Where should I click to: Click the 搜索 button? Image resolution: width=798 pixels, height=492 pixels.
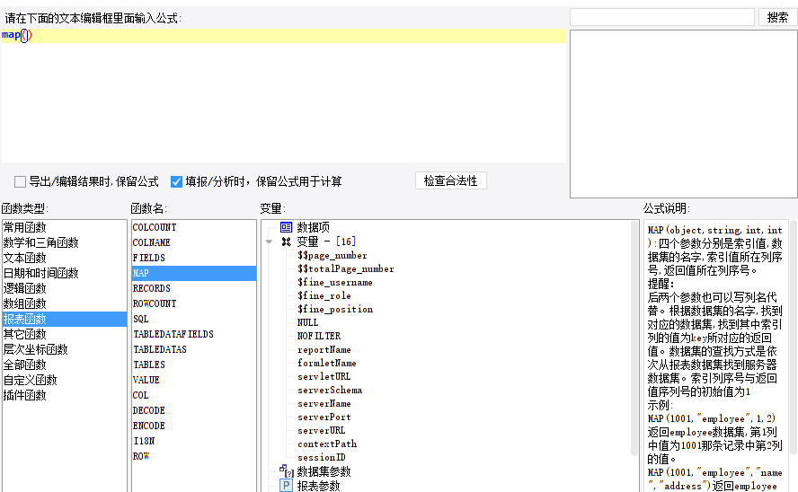777,17
